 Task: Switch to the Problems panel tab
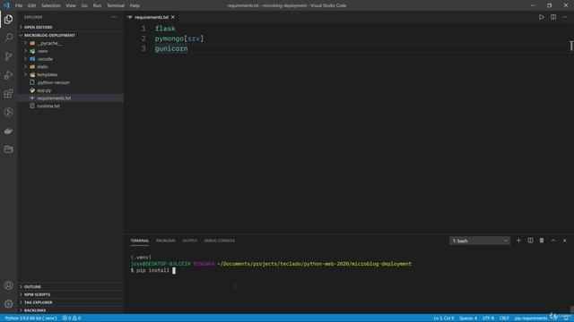coord(165,241)
